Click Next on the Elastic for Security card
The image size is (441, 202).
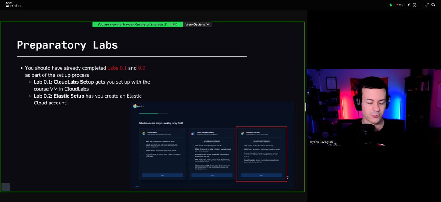(261, 175)
